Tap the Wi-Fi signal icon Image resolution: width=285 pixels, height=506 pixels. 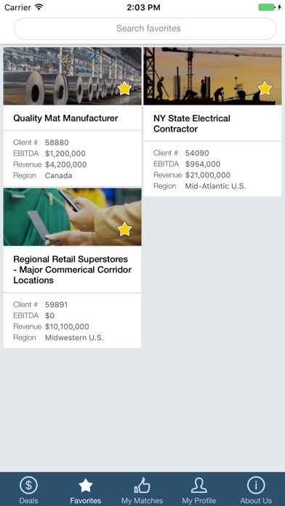(39, 7)
